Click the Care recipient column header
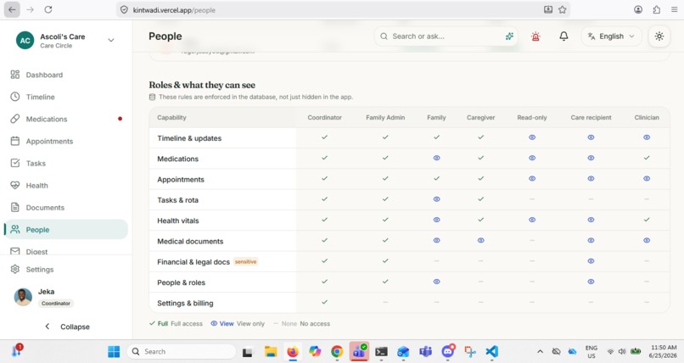Viewport: 684px width, 363px height. click(591, 118)
